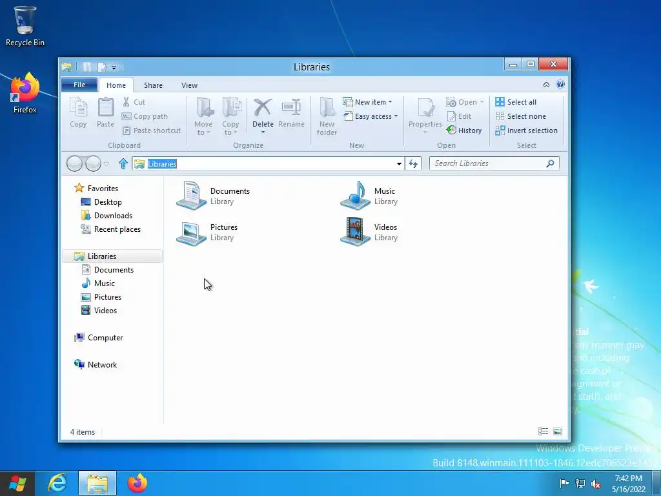The height and width of the screenshot is (496, 661).
Task: Select the Documents library icon
Action: coord(191,196)
